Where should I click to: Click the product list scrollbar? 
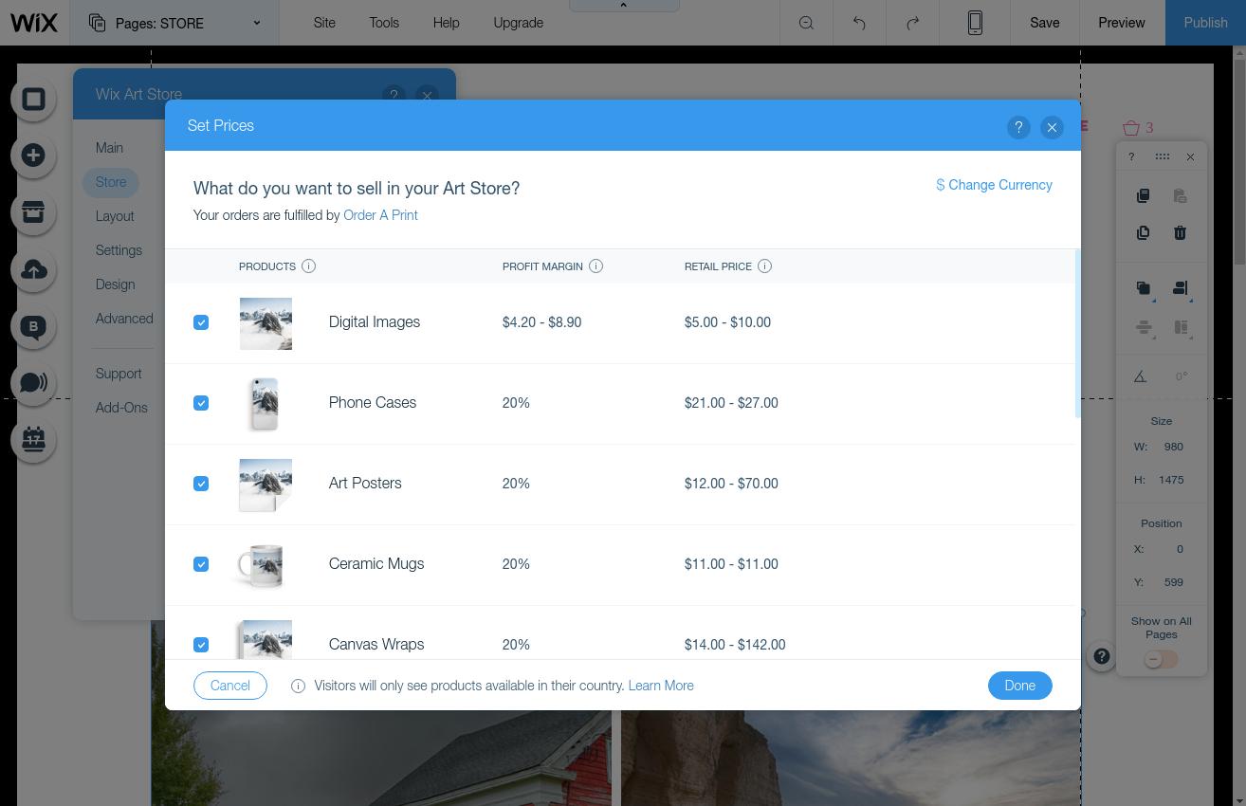[1078, 333]
